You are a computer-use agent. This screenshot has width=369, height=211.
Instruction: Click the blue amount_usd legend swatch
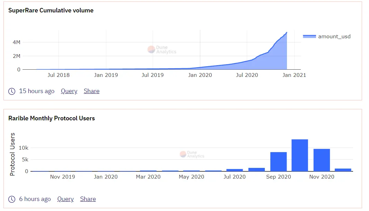(309, 37)
